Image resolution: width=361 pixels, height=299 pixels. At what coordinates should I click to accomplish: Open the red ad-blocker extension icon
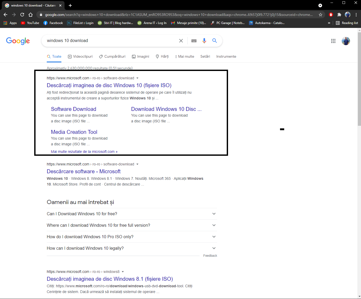[x=331, y=15]
